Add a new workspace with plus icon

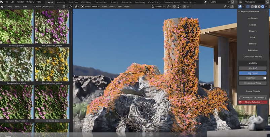195,2
